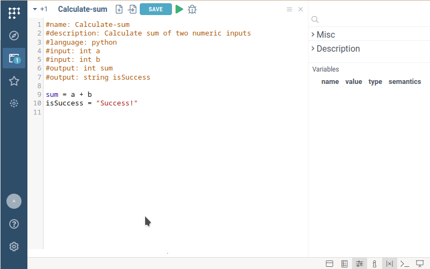Toggle the presentation mode screen icon
This screenshot has width=430, height=269.
click(x=420, y=264)
